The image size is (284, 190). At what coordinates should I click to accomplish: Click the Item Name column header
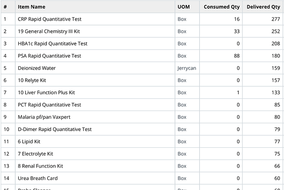click(x=32, y=7)
